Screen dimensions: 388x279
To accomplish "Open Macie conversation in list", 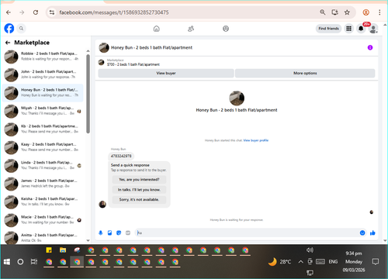I will click(43, 220).
